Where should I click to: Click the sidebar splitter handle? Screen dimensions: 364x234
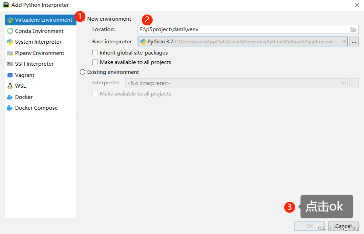click(x=77, y=115)
